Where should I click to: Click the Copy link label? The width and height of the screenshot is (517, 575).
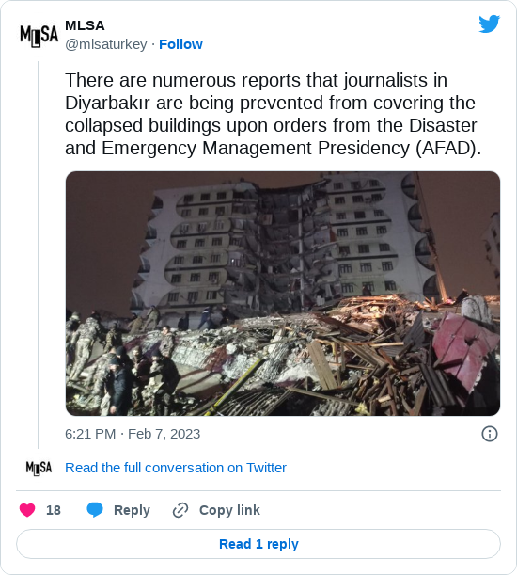coord(229,510)
